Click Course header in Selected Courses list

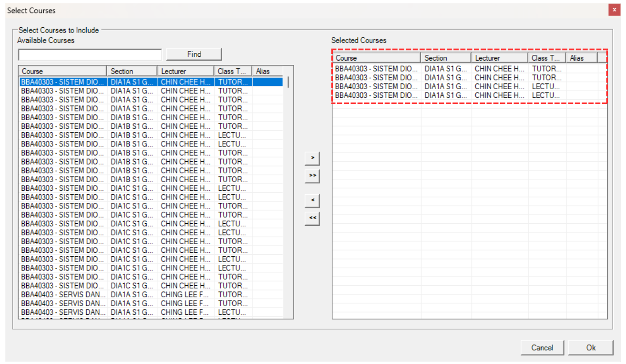point(376,58)
